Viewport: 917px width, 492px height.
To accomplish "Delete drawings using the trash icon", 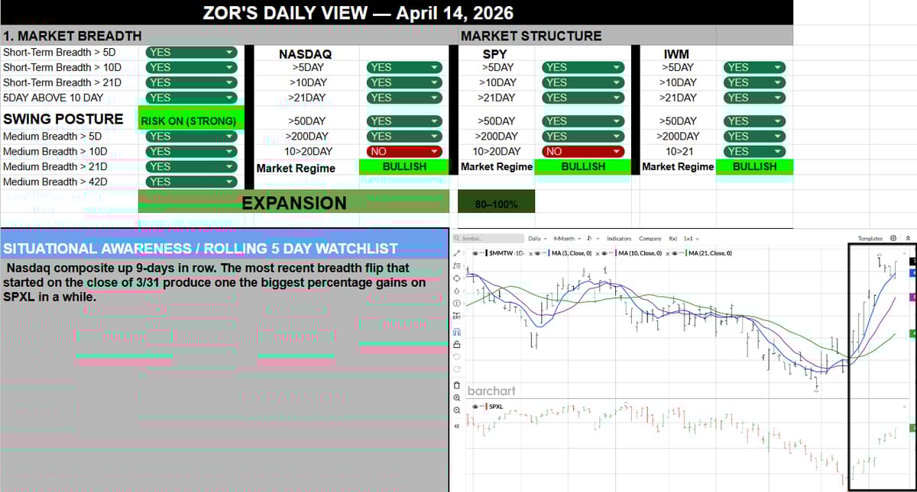I will click(457, 385).
